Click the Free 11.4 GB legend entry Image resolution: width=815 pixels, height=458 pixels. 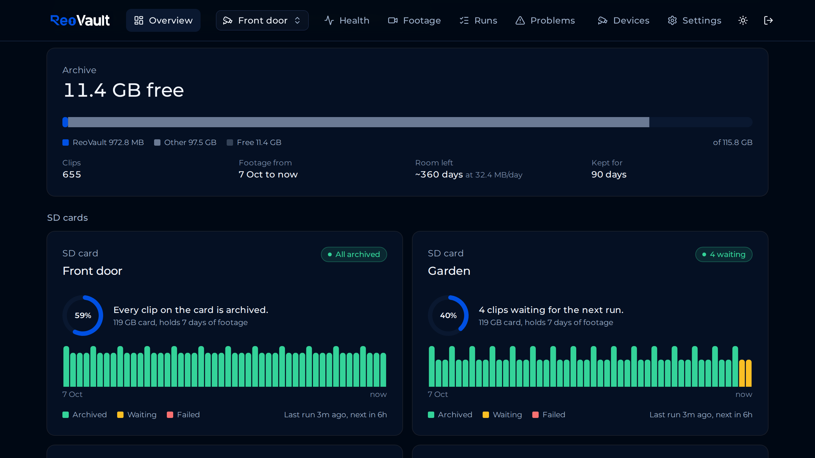[254, 142]
